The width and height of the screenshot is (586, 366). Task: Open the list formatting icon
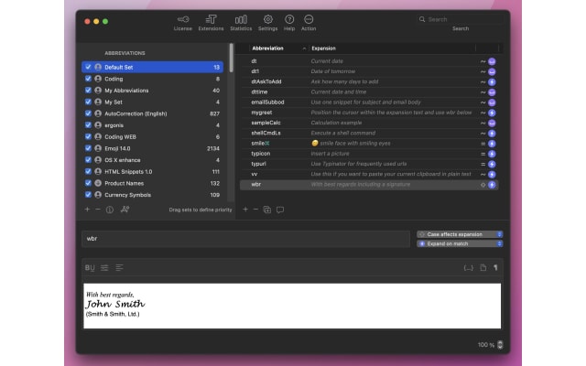pos(104,268)
